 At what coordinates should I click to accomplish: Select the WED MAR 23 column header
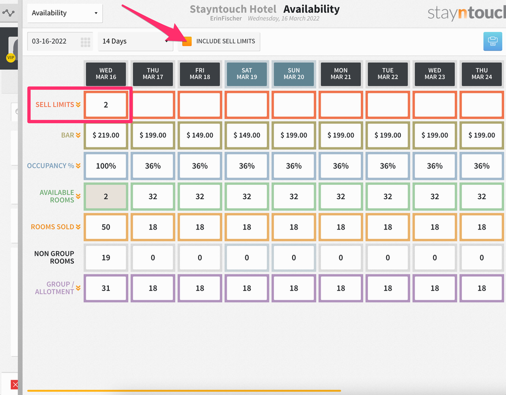click(435, 74)
